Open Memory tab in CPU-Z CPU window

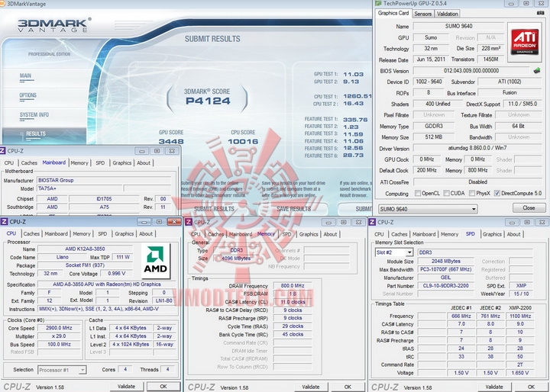pyautogui.click(x=82, y=233)
